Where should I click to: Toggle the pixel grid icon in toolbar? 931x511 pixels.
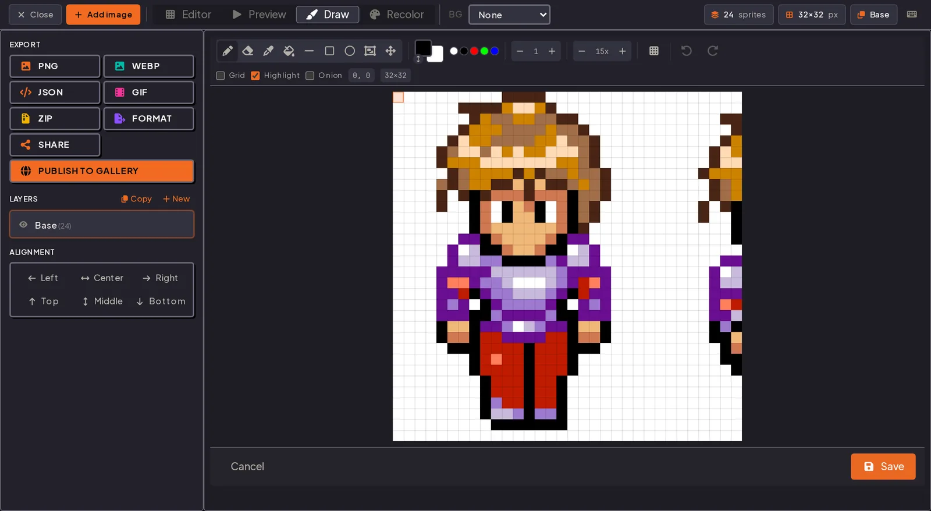[x=654, y=51]
